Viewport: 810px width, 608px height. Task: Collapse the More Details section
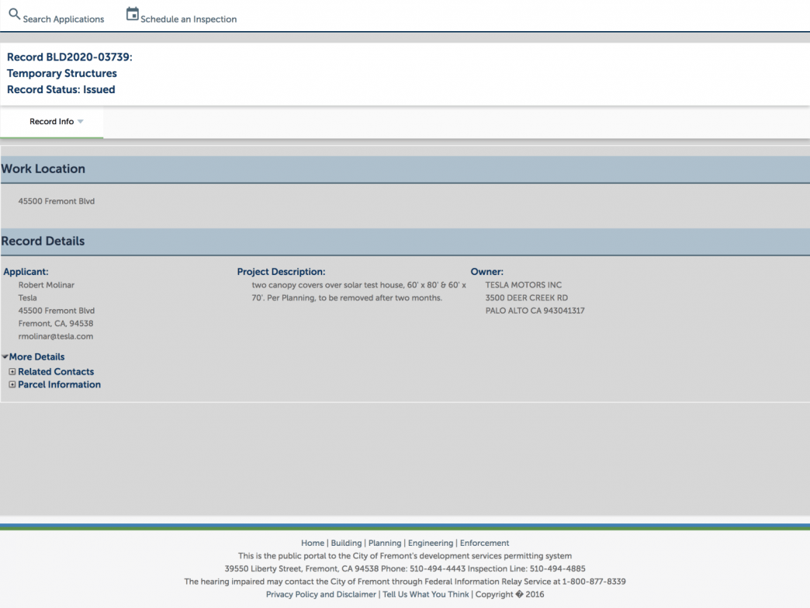(x=36, y=356)
